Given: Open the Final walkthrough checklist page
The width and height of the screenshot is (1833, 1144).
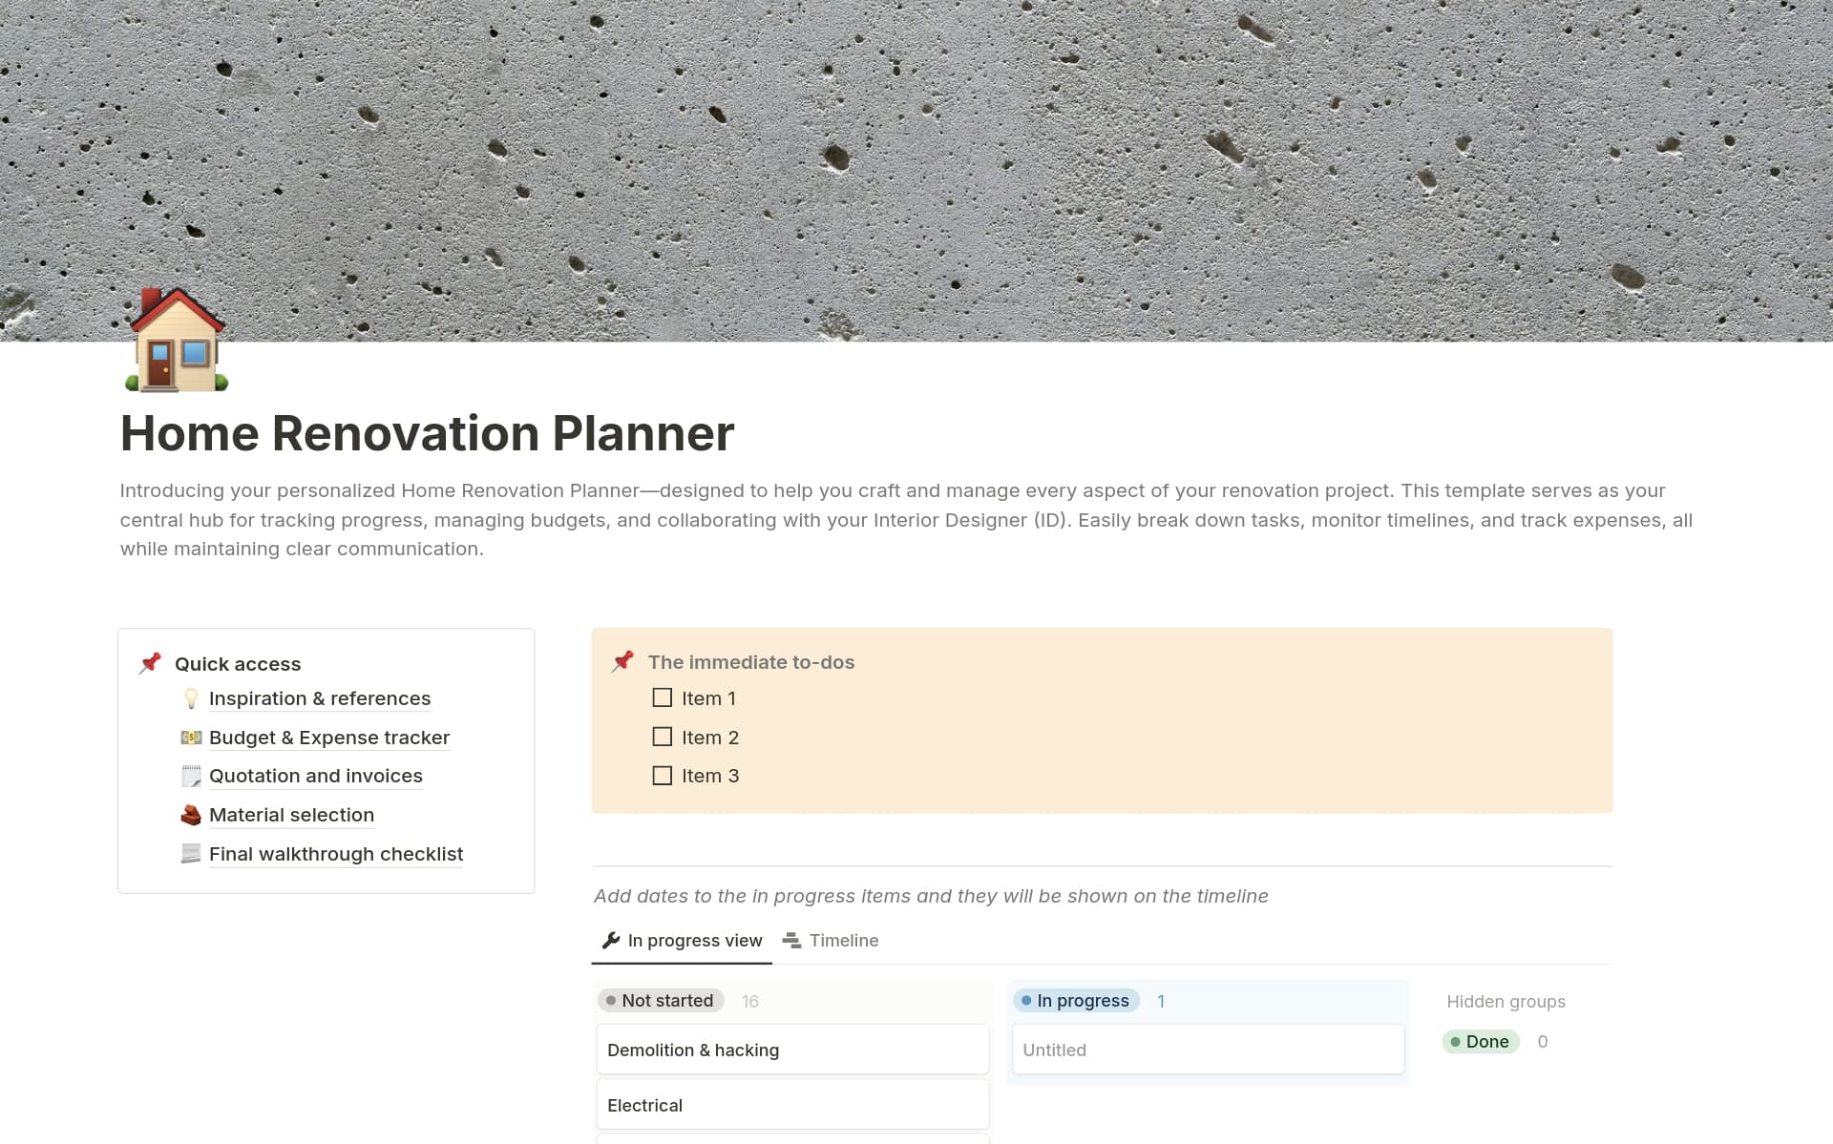Looking at the screenshot, I should (335, 853).
